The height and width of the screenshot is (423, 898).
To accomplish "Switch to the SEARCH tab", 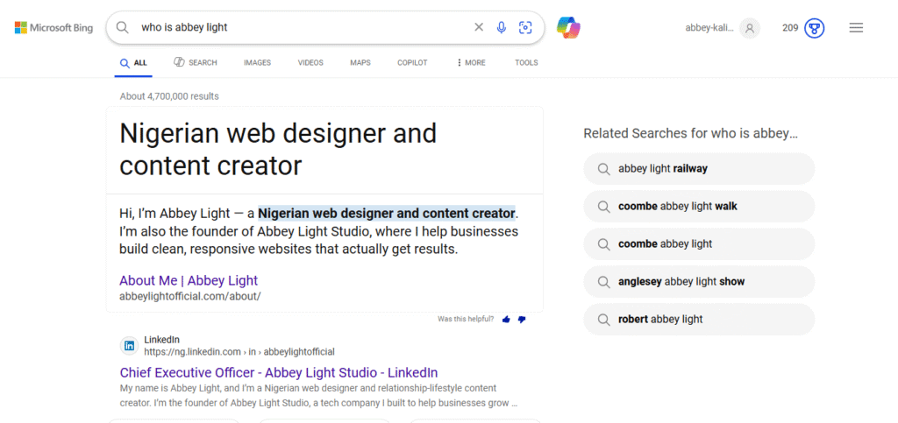I will coord(196,62).
